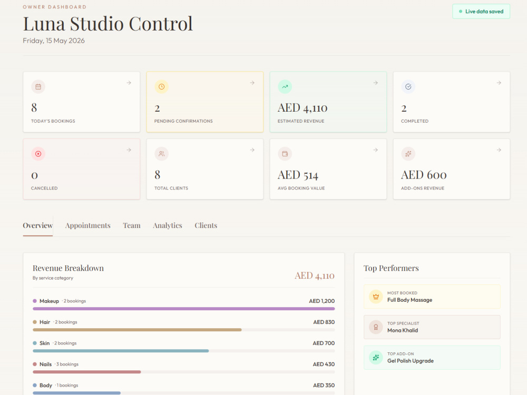Click the people icon on Total Clients card
The width and height of the screenshot is (527, 395).
pos(162,154)
